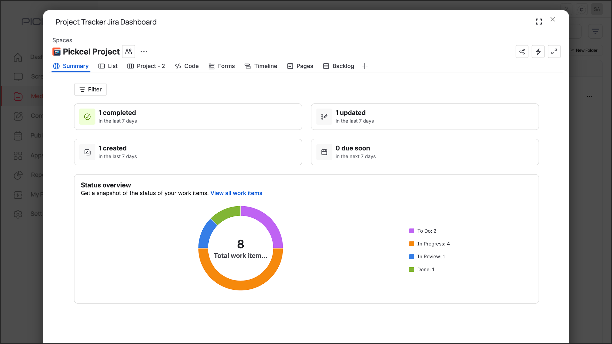Open the three-dot more actions menu
This screenshot has height=344, width=612.
[x=144, y=52]
